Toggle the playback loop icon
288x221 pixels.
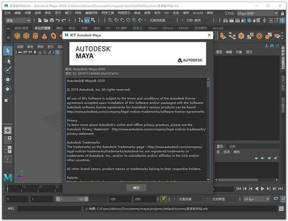pyautogui.click(x=276, y=198)
